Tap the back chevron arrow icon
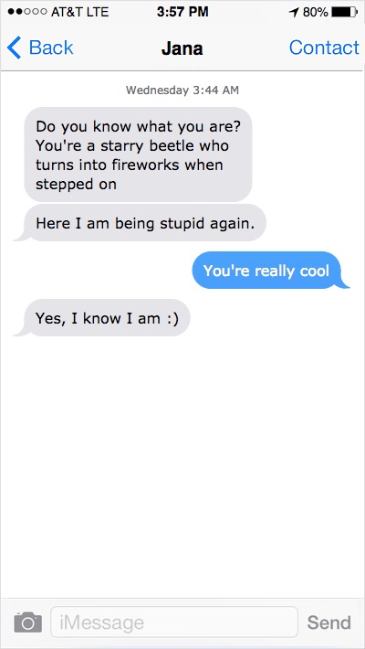This screenshot has height=649, width=365. click(x=14, y=48)
